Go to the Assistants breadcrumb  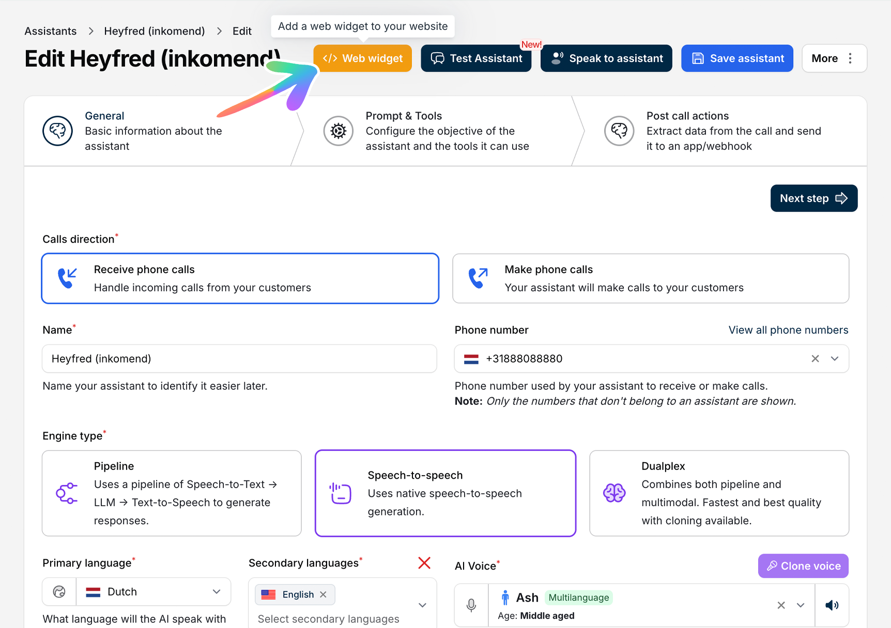(51, 31)
